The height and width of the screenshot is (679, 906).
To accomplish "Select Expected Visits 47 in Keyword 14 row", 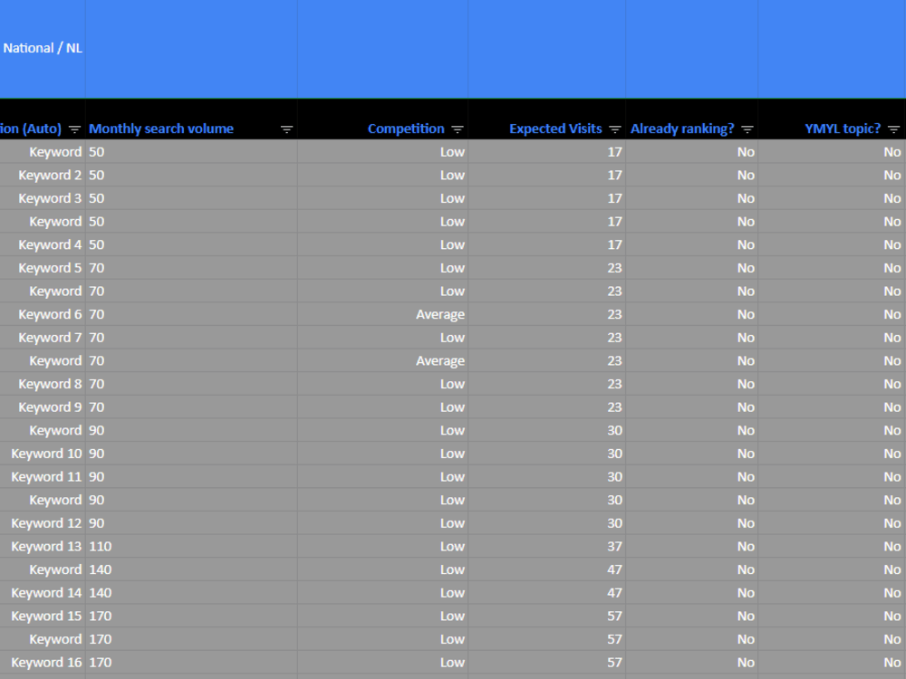I will 546,592.
